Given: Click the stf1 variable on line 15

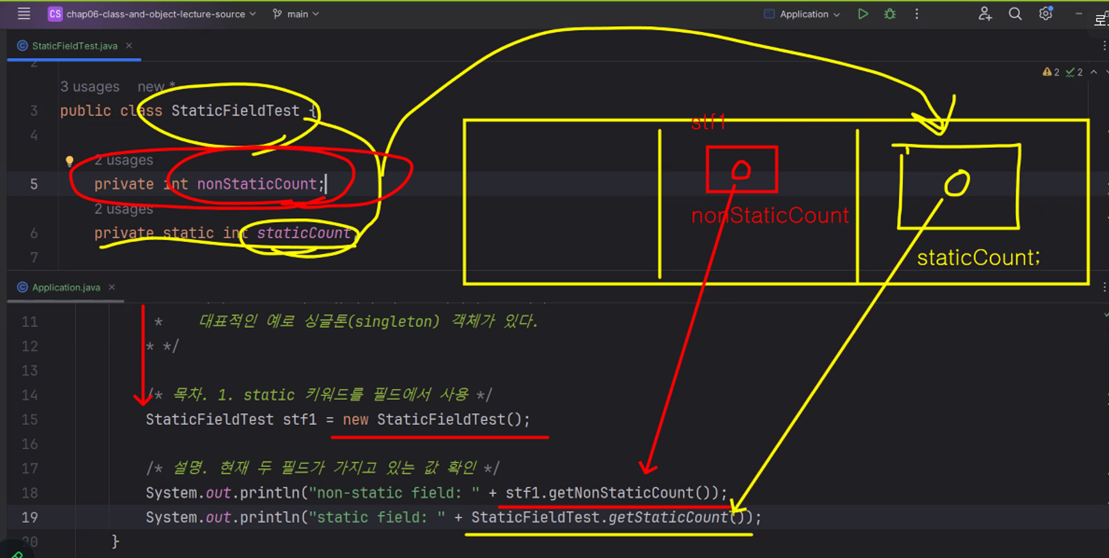Looking at the screenshot, I should (299, 420).
